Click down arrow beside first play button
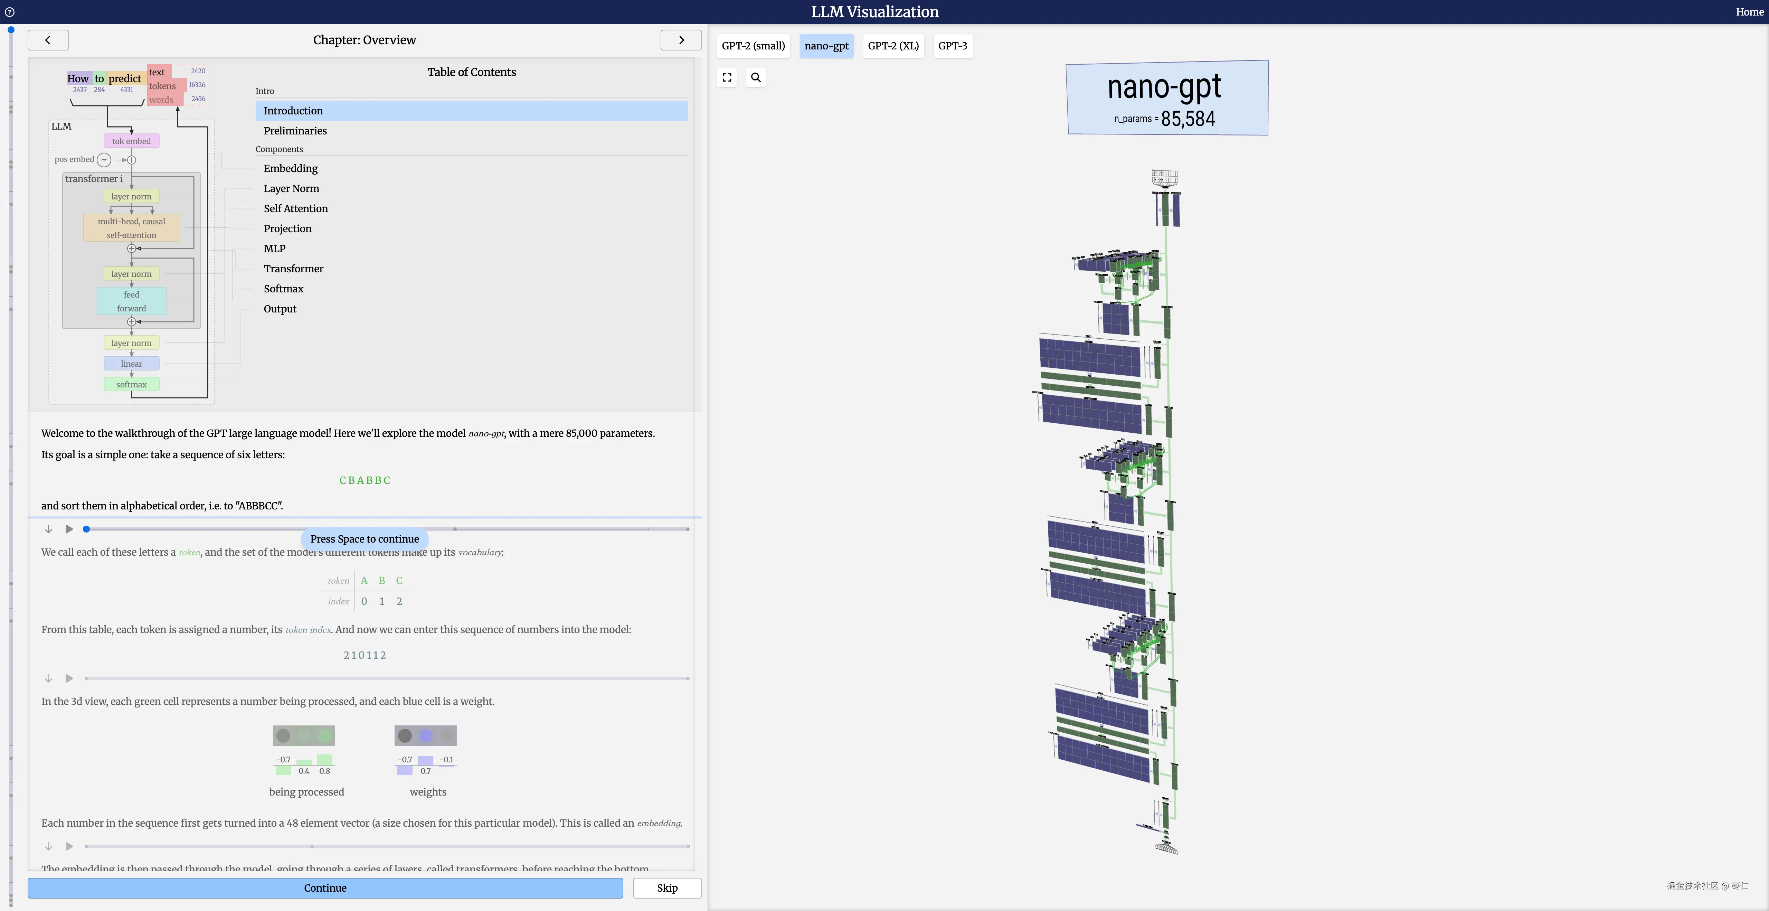This screenshot has width=1769, height=911. pos(49,529)
